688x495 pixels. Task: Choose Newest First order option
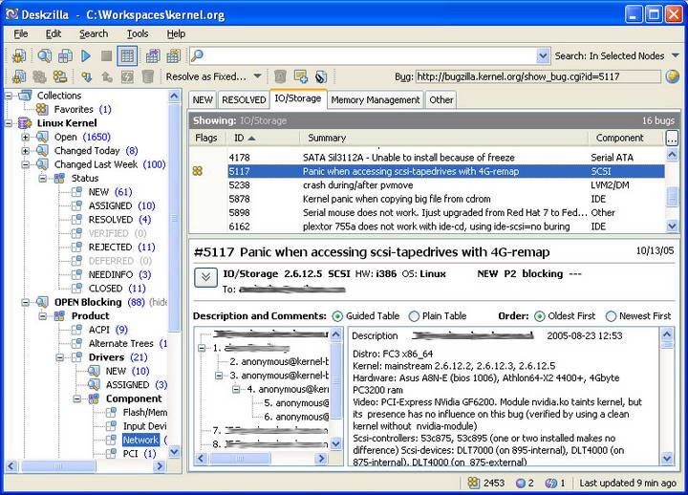tap(611, 316)
